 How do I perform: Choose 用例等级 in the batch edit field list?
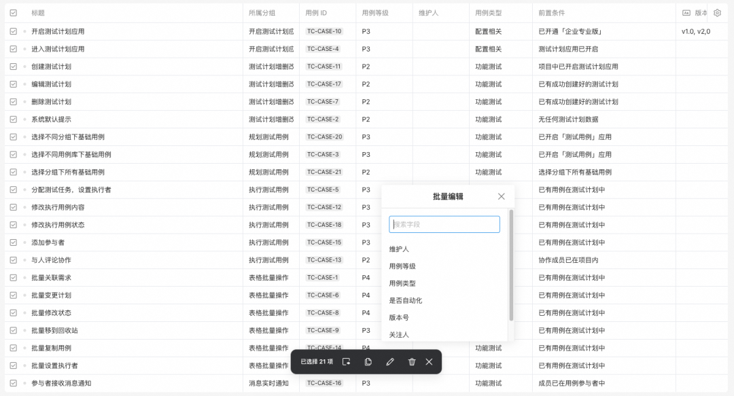(x=402, y=266)
